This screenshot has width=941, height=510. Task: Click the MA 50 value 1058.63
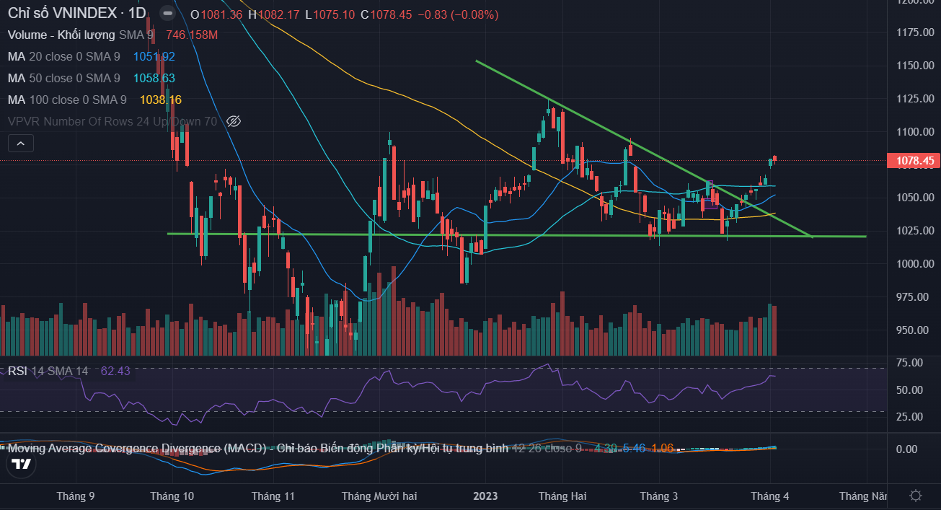[154, 78]
